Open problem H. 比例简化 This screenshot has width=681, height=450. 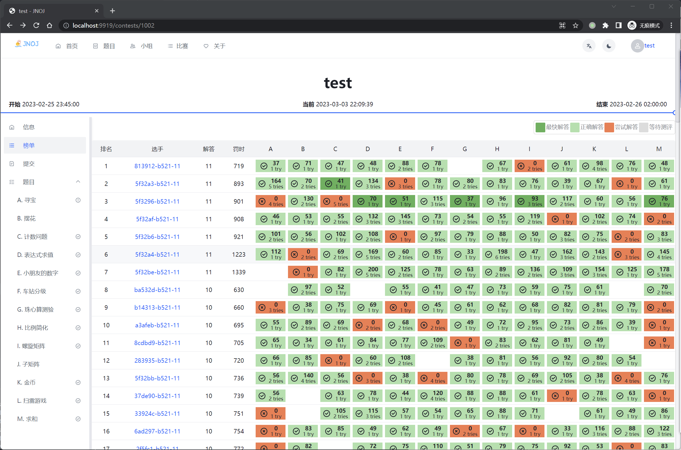[x=45, y=328]
